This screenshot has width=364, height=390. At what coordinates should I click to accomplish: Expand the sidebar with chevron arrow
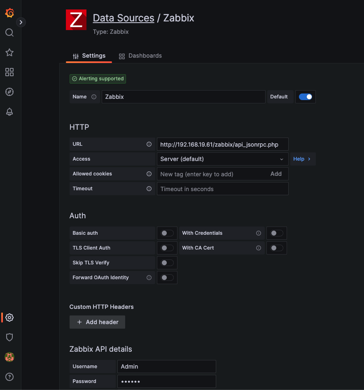[x=21, y=22]
